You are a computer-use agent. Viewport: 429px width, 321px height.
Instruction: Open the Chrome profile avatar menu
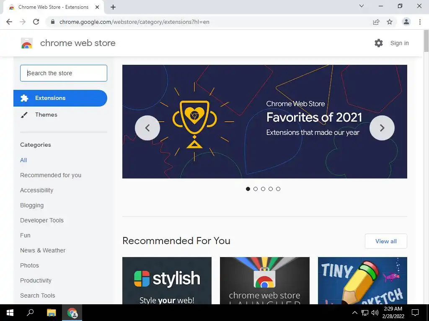406,22
